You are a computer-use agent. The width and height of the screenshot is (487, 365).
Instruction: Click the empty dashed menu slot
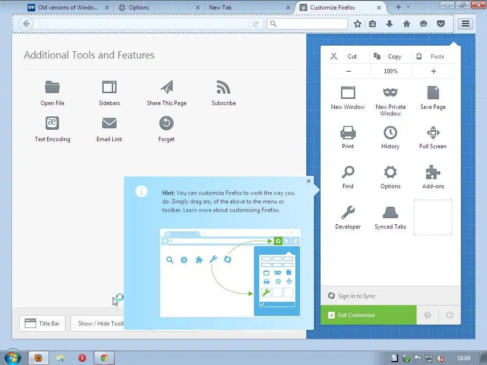tap(433, 218)
